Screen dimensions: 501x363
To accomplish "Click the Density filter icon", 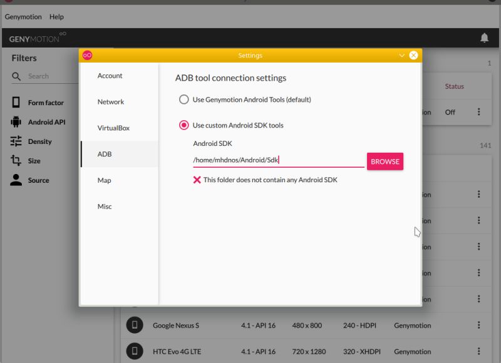I will coord(16,141).
